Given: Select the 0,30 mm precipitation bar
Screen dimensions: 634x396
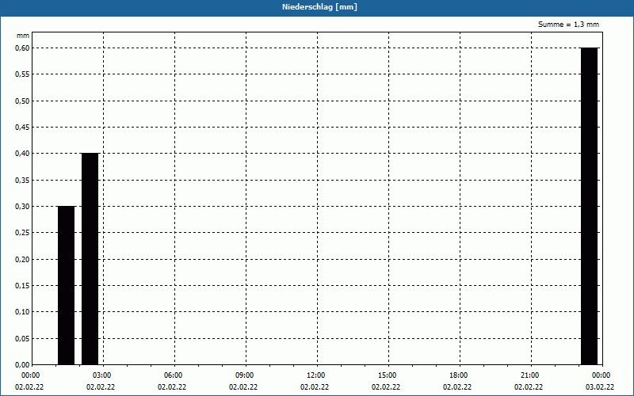Looking at the screenshot, I should click(x=67, y=285).
